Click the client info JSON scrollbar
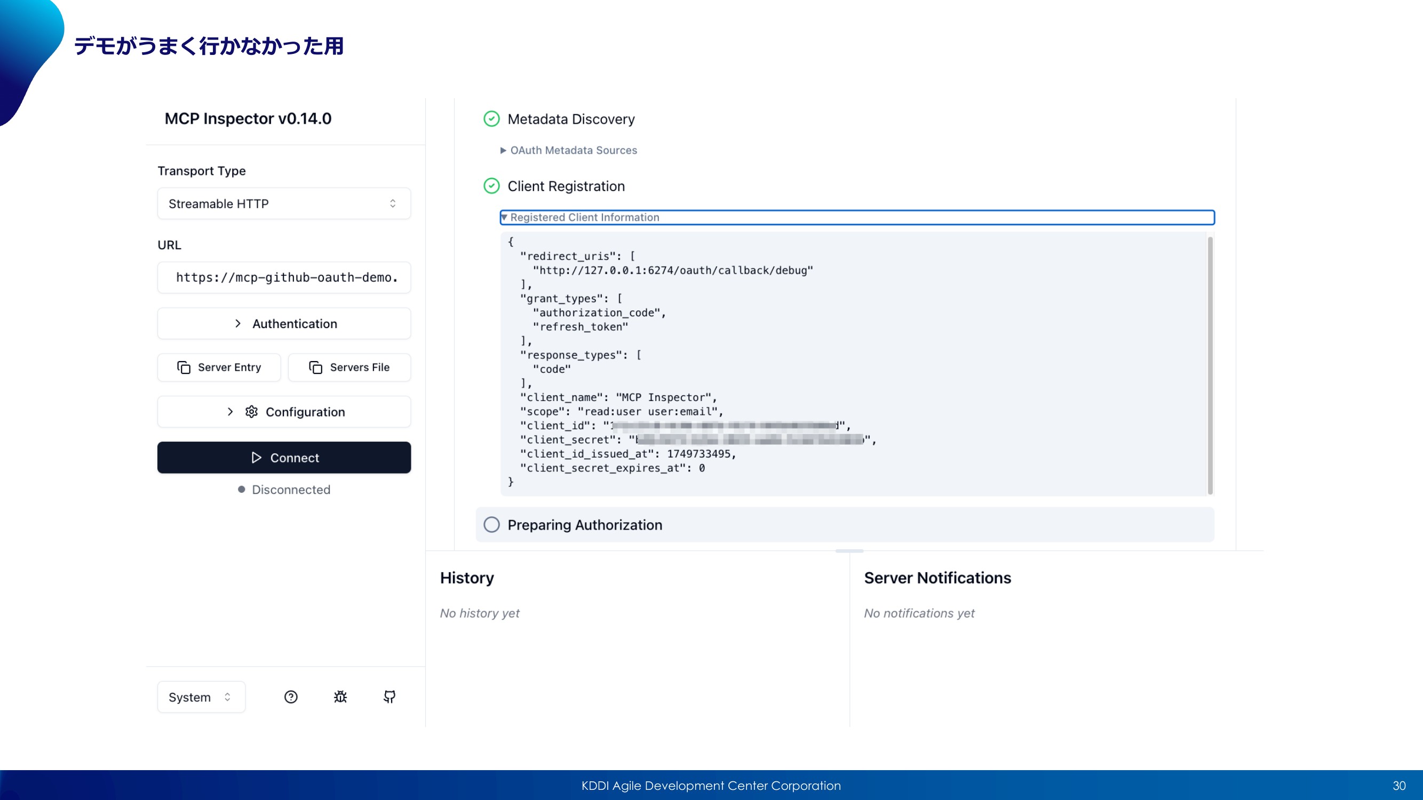The width and height of the screenshot is (1423, 800). click(x=1210, y=365)
